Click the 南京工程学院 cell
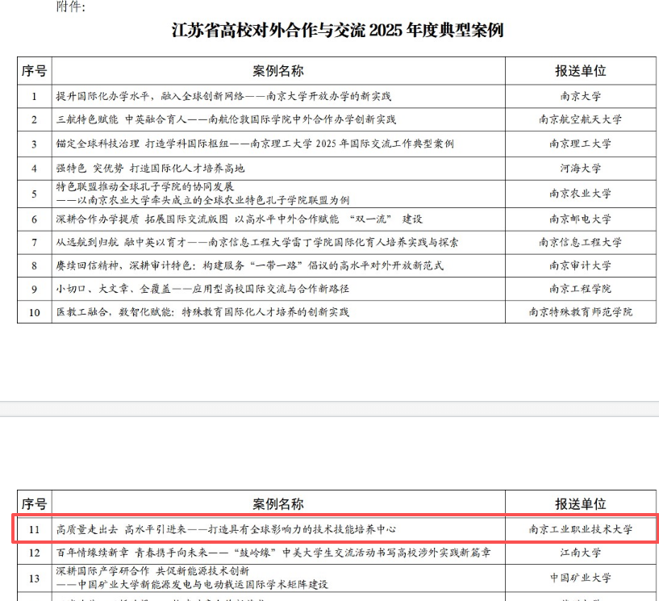The width and height of the screenshot is (659, 601). 580,289
